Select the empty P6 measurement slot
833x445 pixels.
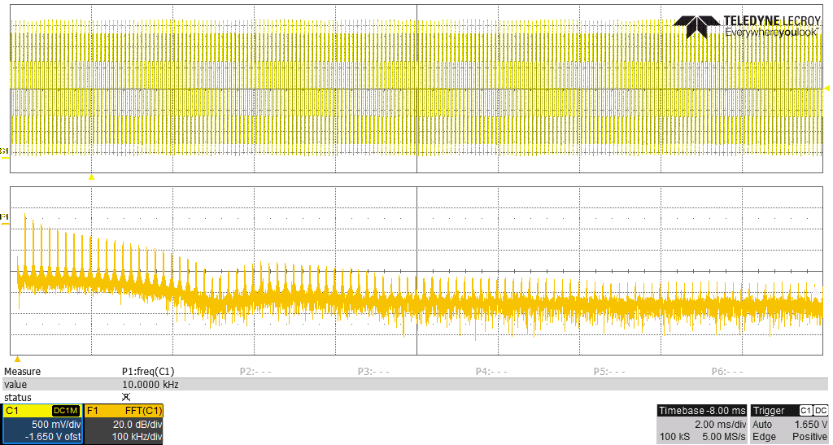point(727,372)
